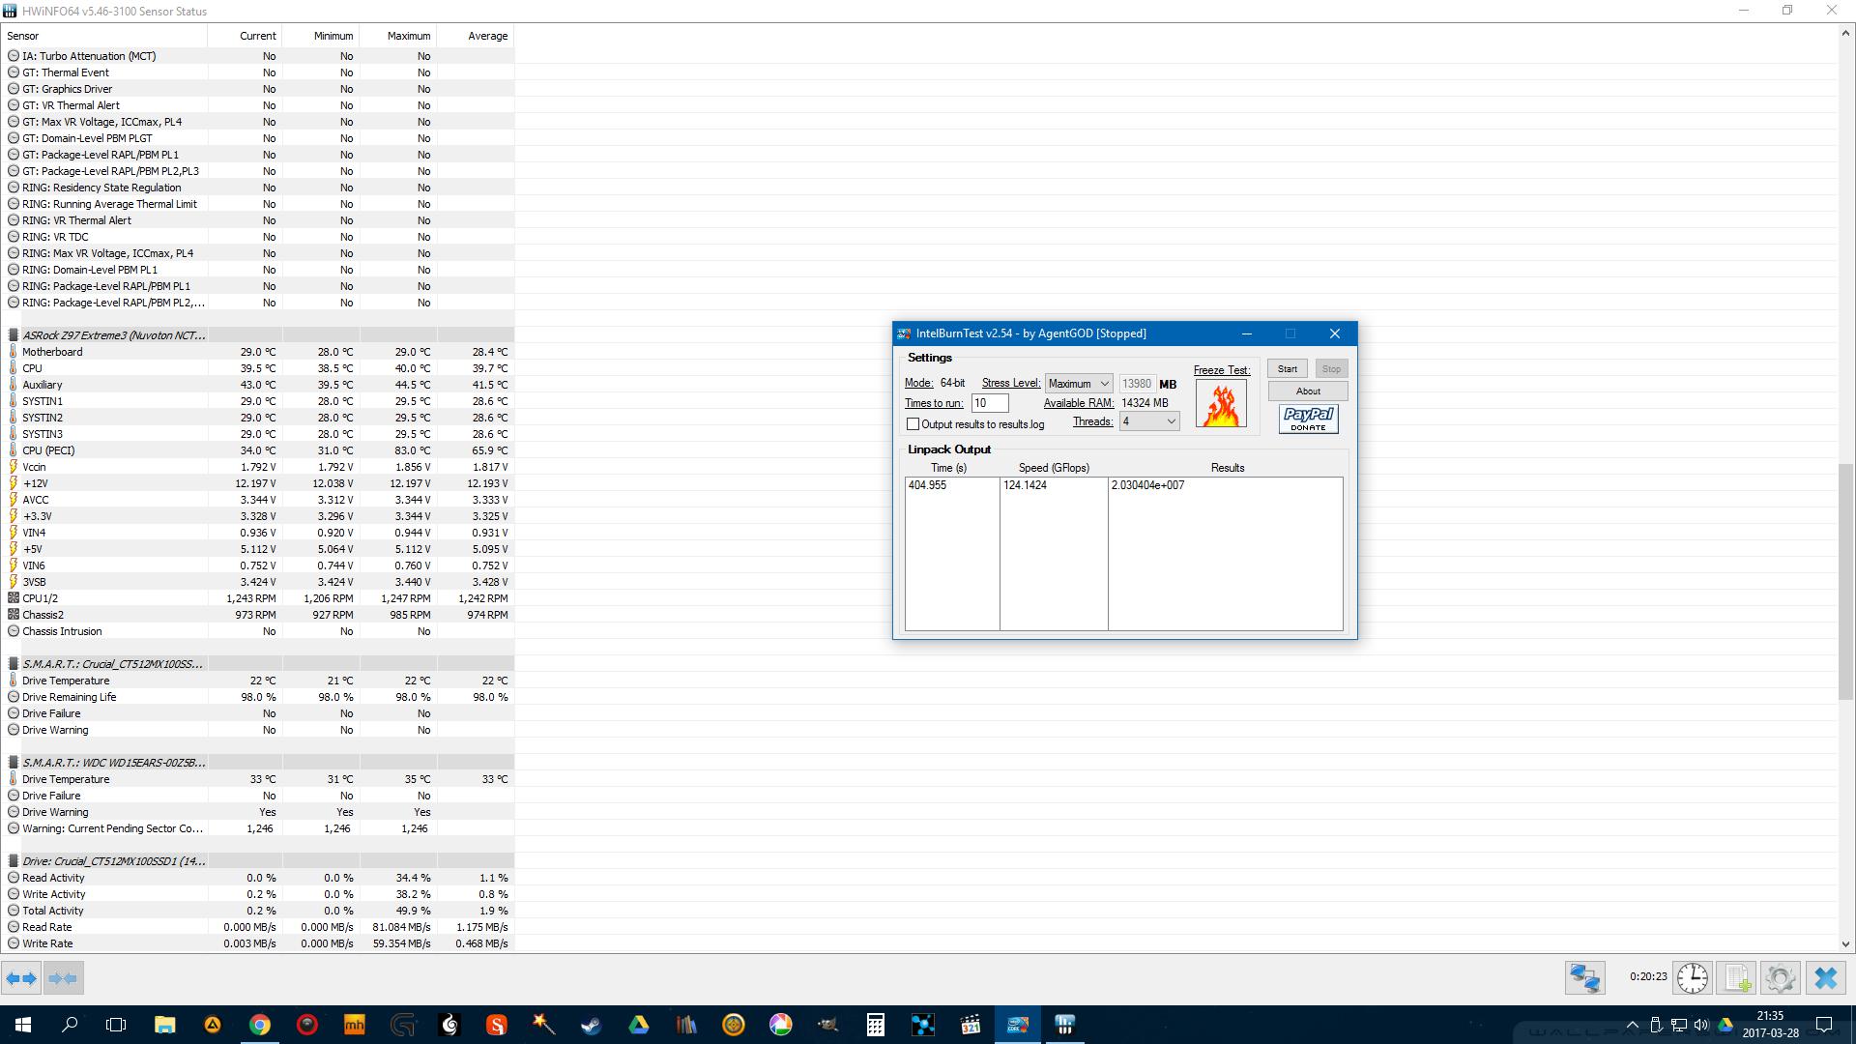The width and height of the screenshot is (1856, 1044).
Task: Click the HWiNFO vertical scrollbar thumb
Action: coord(1845,580)
